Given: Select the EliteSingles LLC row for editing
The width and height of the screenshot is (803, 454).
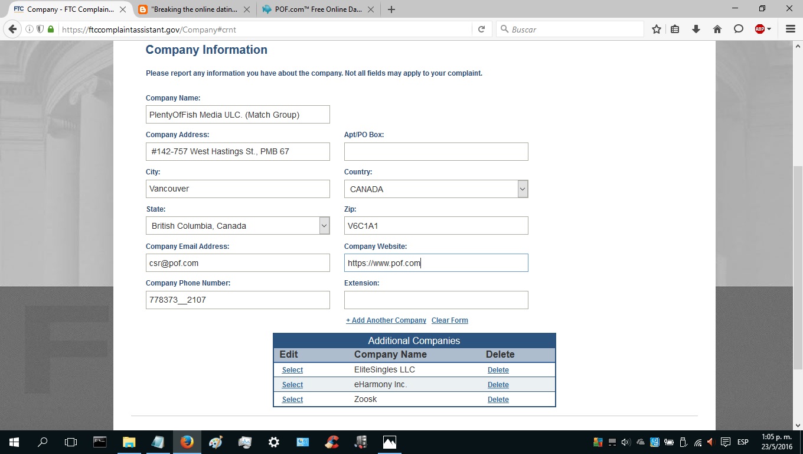Looking at the screenshot, I should (292, 370).
